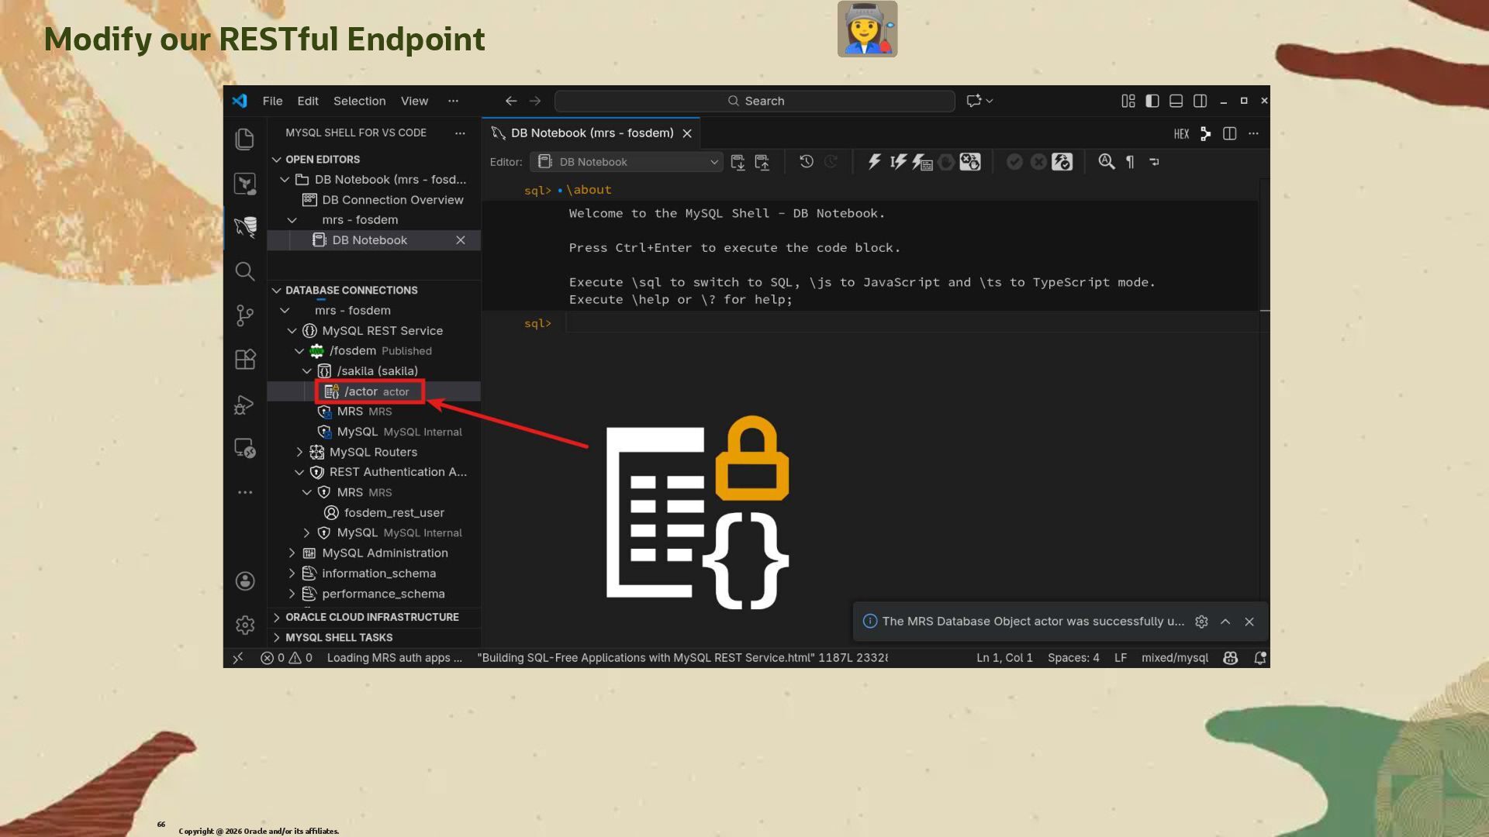The width and height of the screenshot is (1489, 837).
Task: Open the Editor DB Notebook dropdown
Action: 627,162
